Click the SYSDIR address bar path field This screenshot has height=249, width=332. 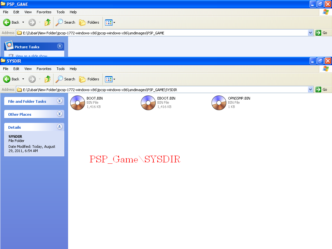[x=162, y=89]
